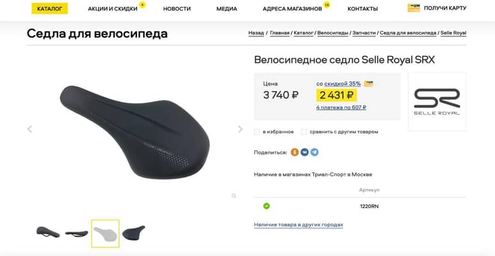
Task: Go to the Адреса магазинов page
Action: (293, 9)
